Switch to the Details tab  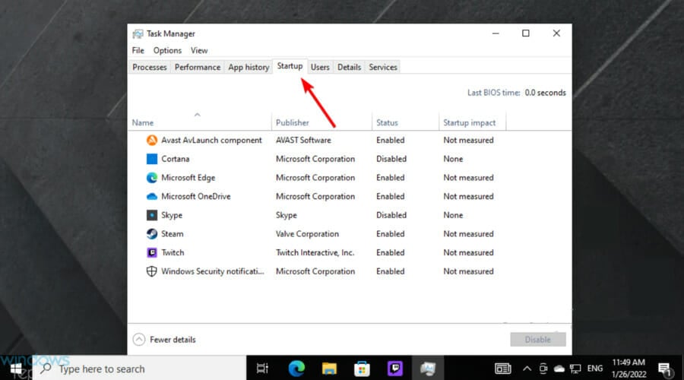[349, 67]
